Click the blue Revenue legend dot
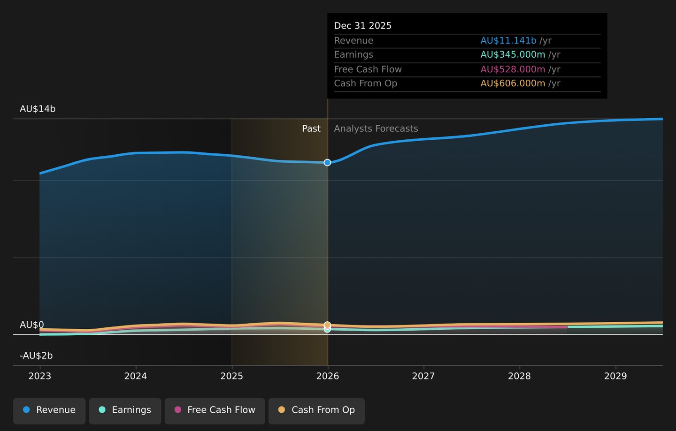The image size is (676, 431). 26,410
